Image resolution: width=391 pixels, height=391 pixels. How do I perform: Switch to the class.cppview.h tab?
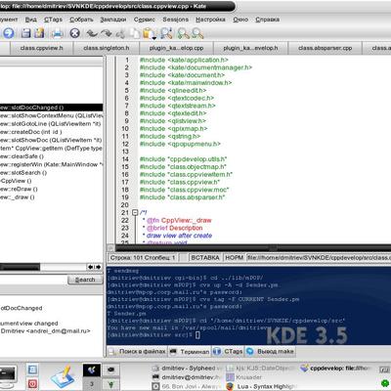[41, 48]
